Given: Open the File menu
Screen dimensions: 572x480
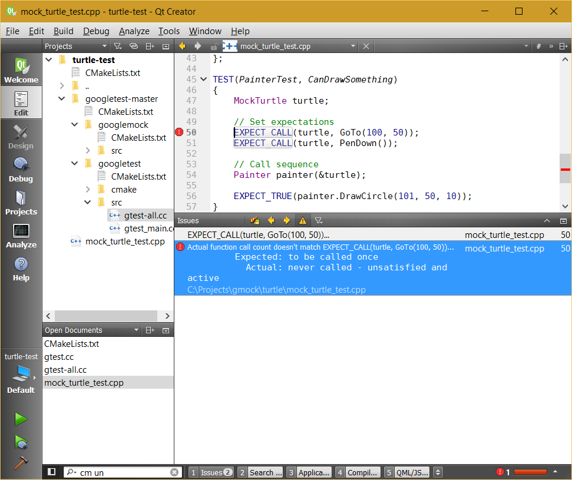Looking at the screenshot, I should pos(12,31).
